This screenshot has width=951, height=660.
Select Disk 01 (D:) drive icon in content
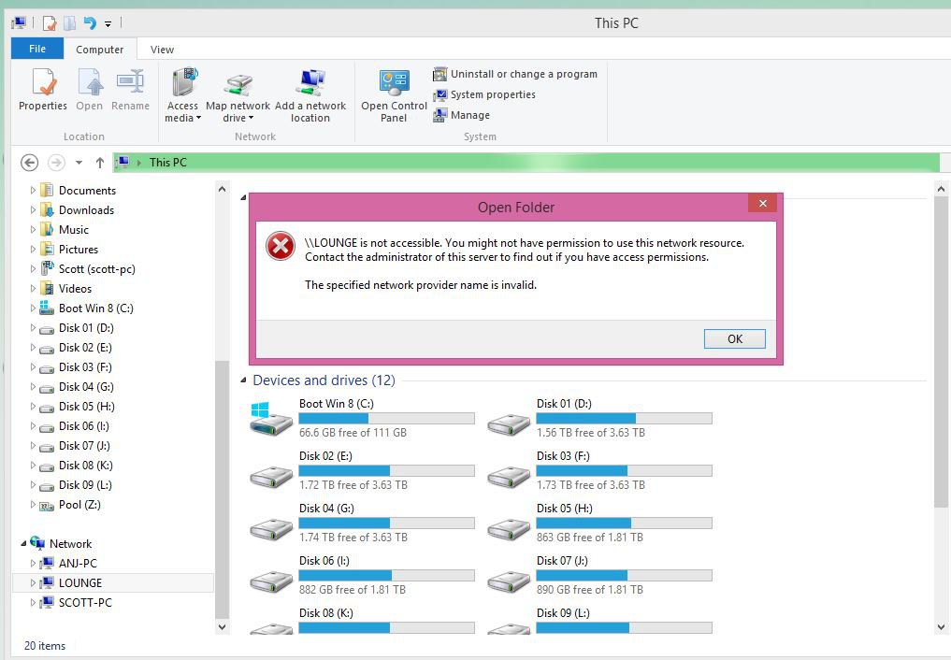[509, 423]
